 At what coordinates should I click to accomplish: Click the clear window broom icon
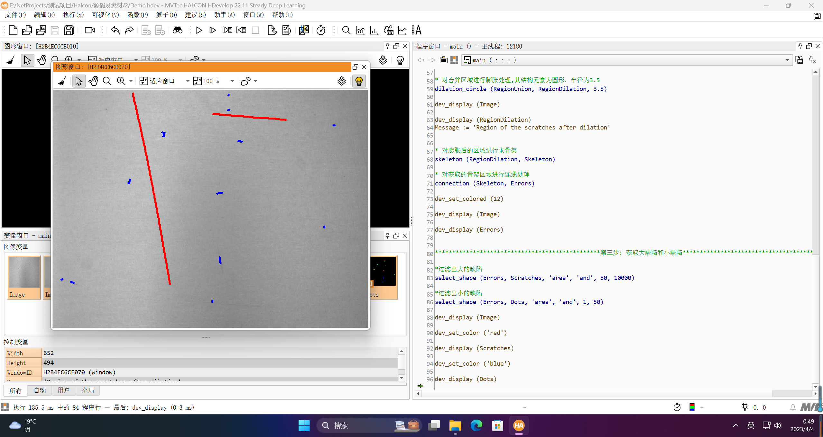click(x=62, y=81)
